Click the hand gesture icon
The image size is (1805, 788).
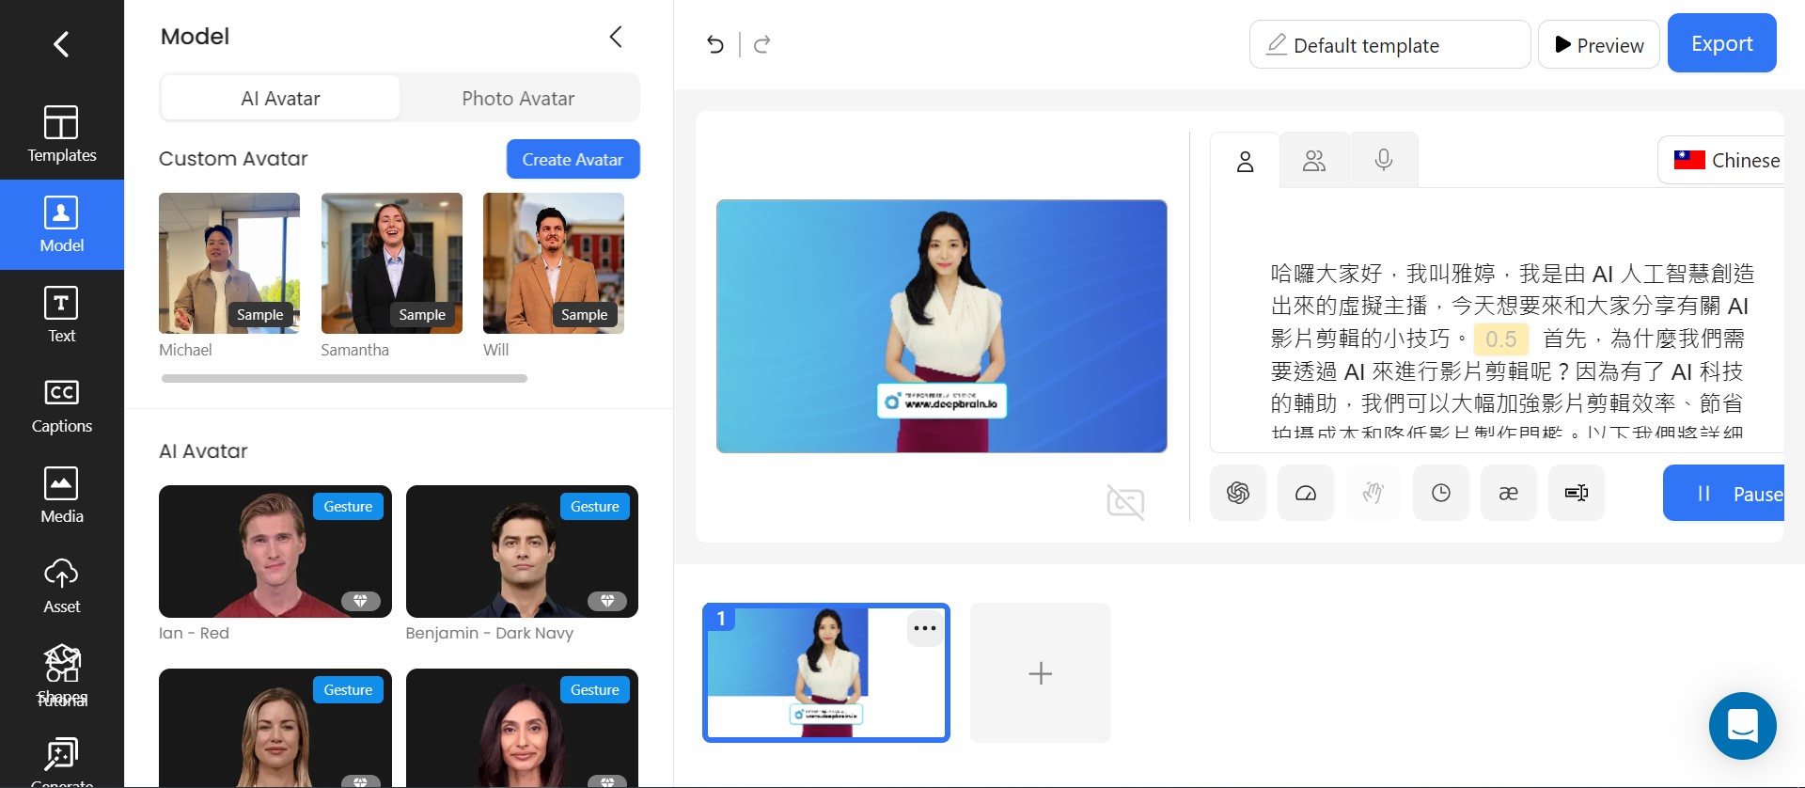[1373, 493]
